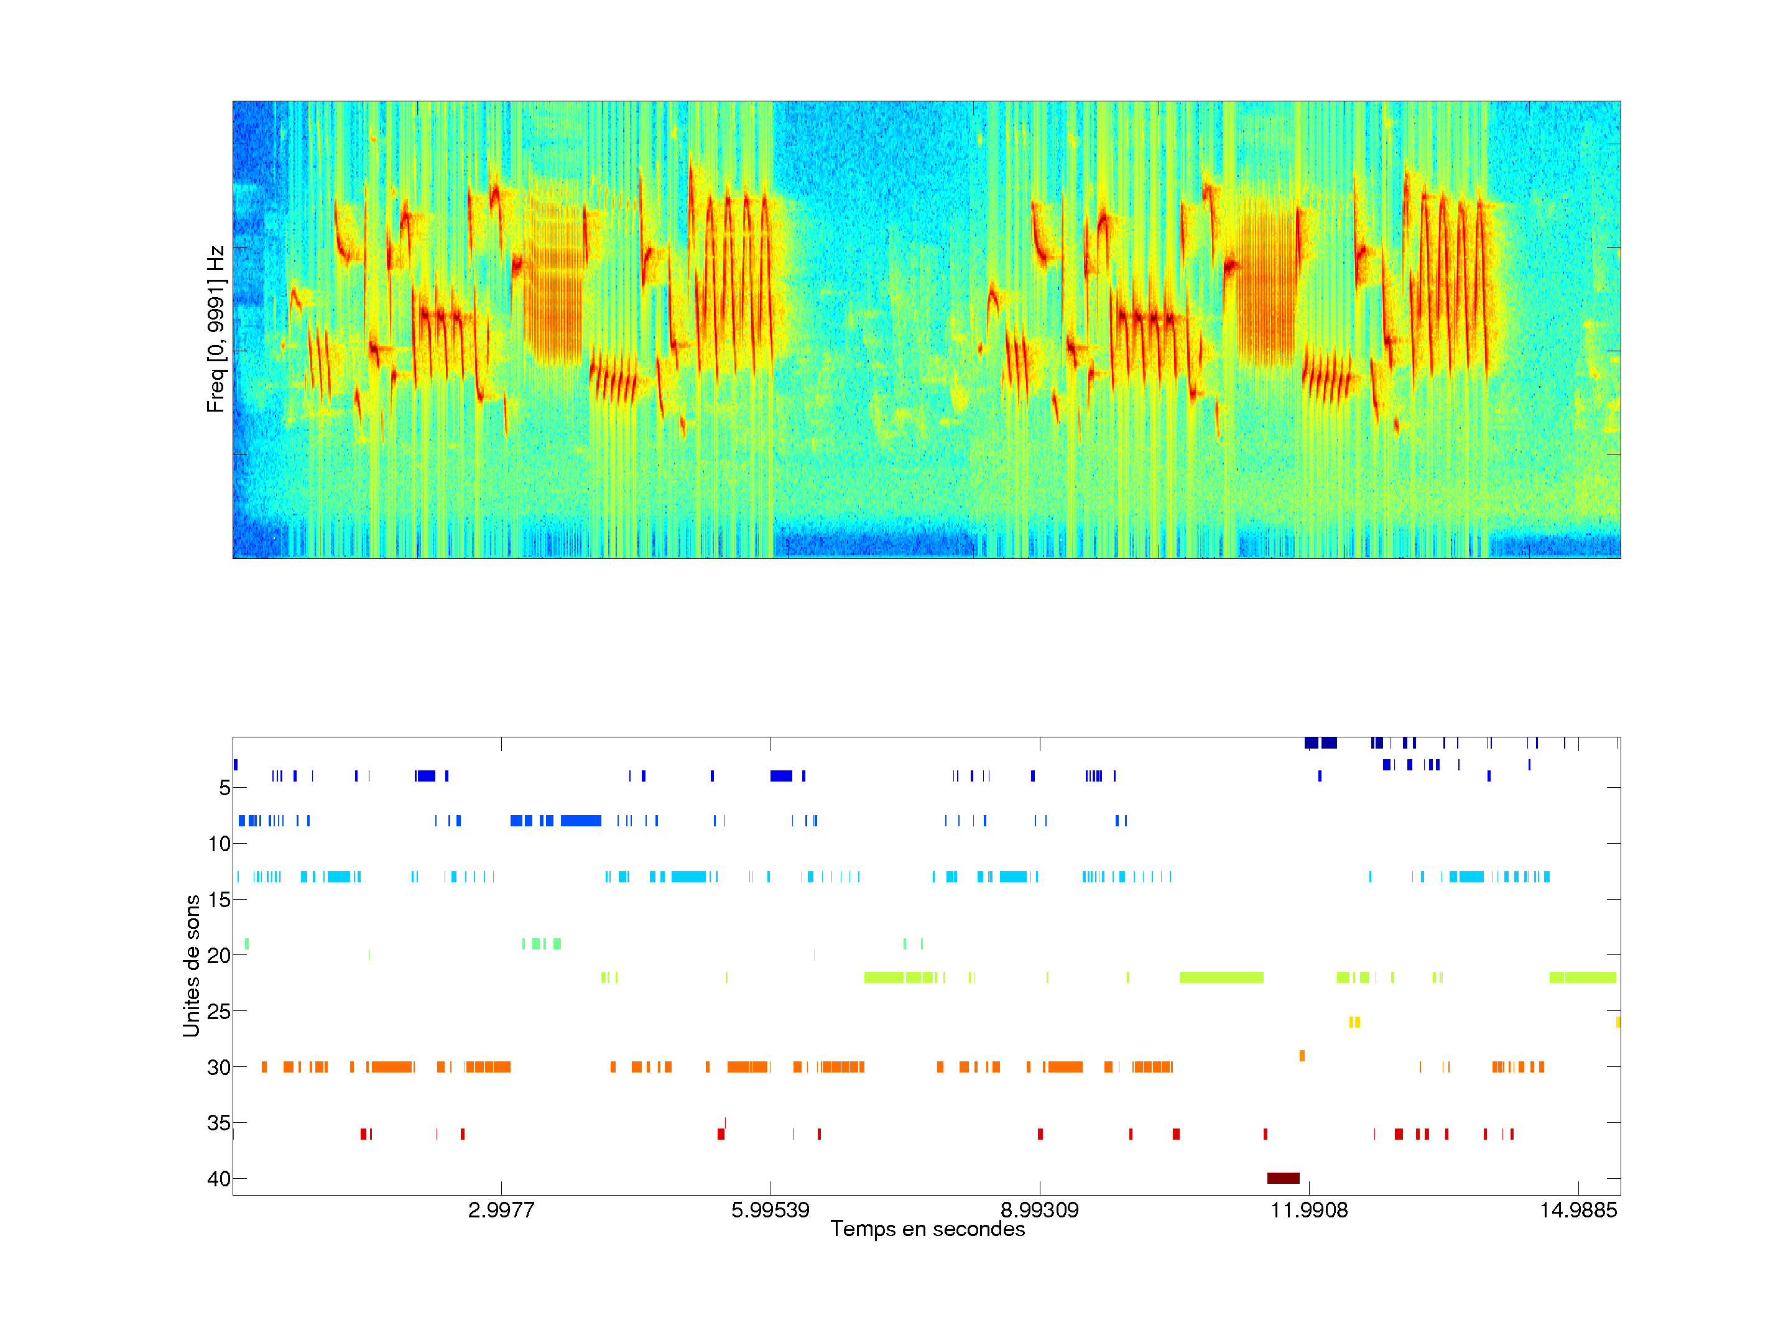The width and height of the screenshot is (1791, 1343).
Task: Click the long yellow-green bar before 11.9908
Action: click(x=1221, y=977)
